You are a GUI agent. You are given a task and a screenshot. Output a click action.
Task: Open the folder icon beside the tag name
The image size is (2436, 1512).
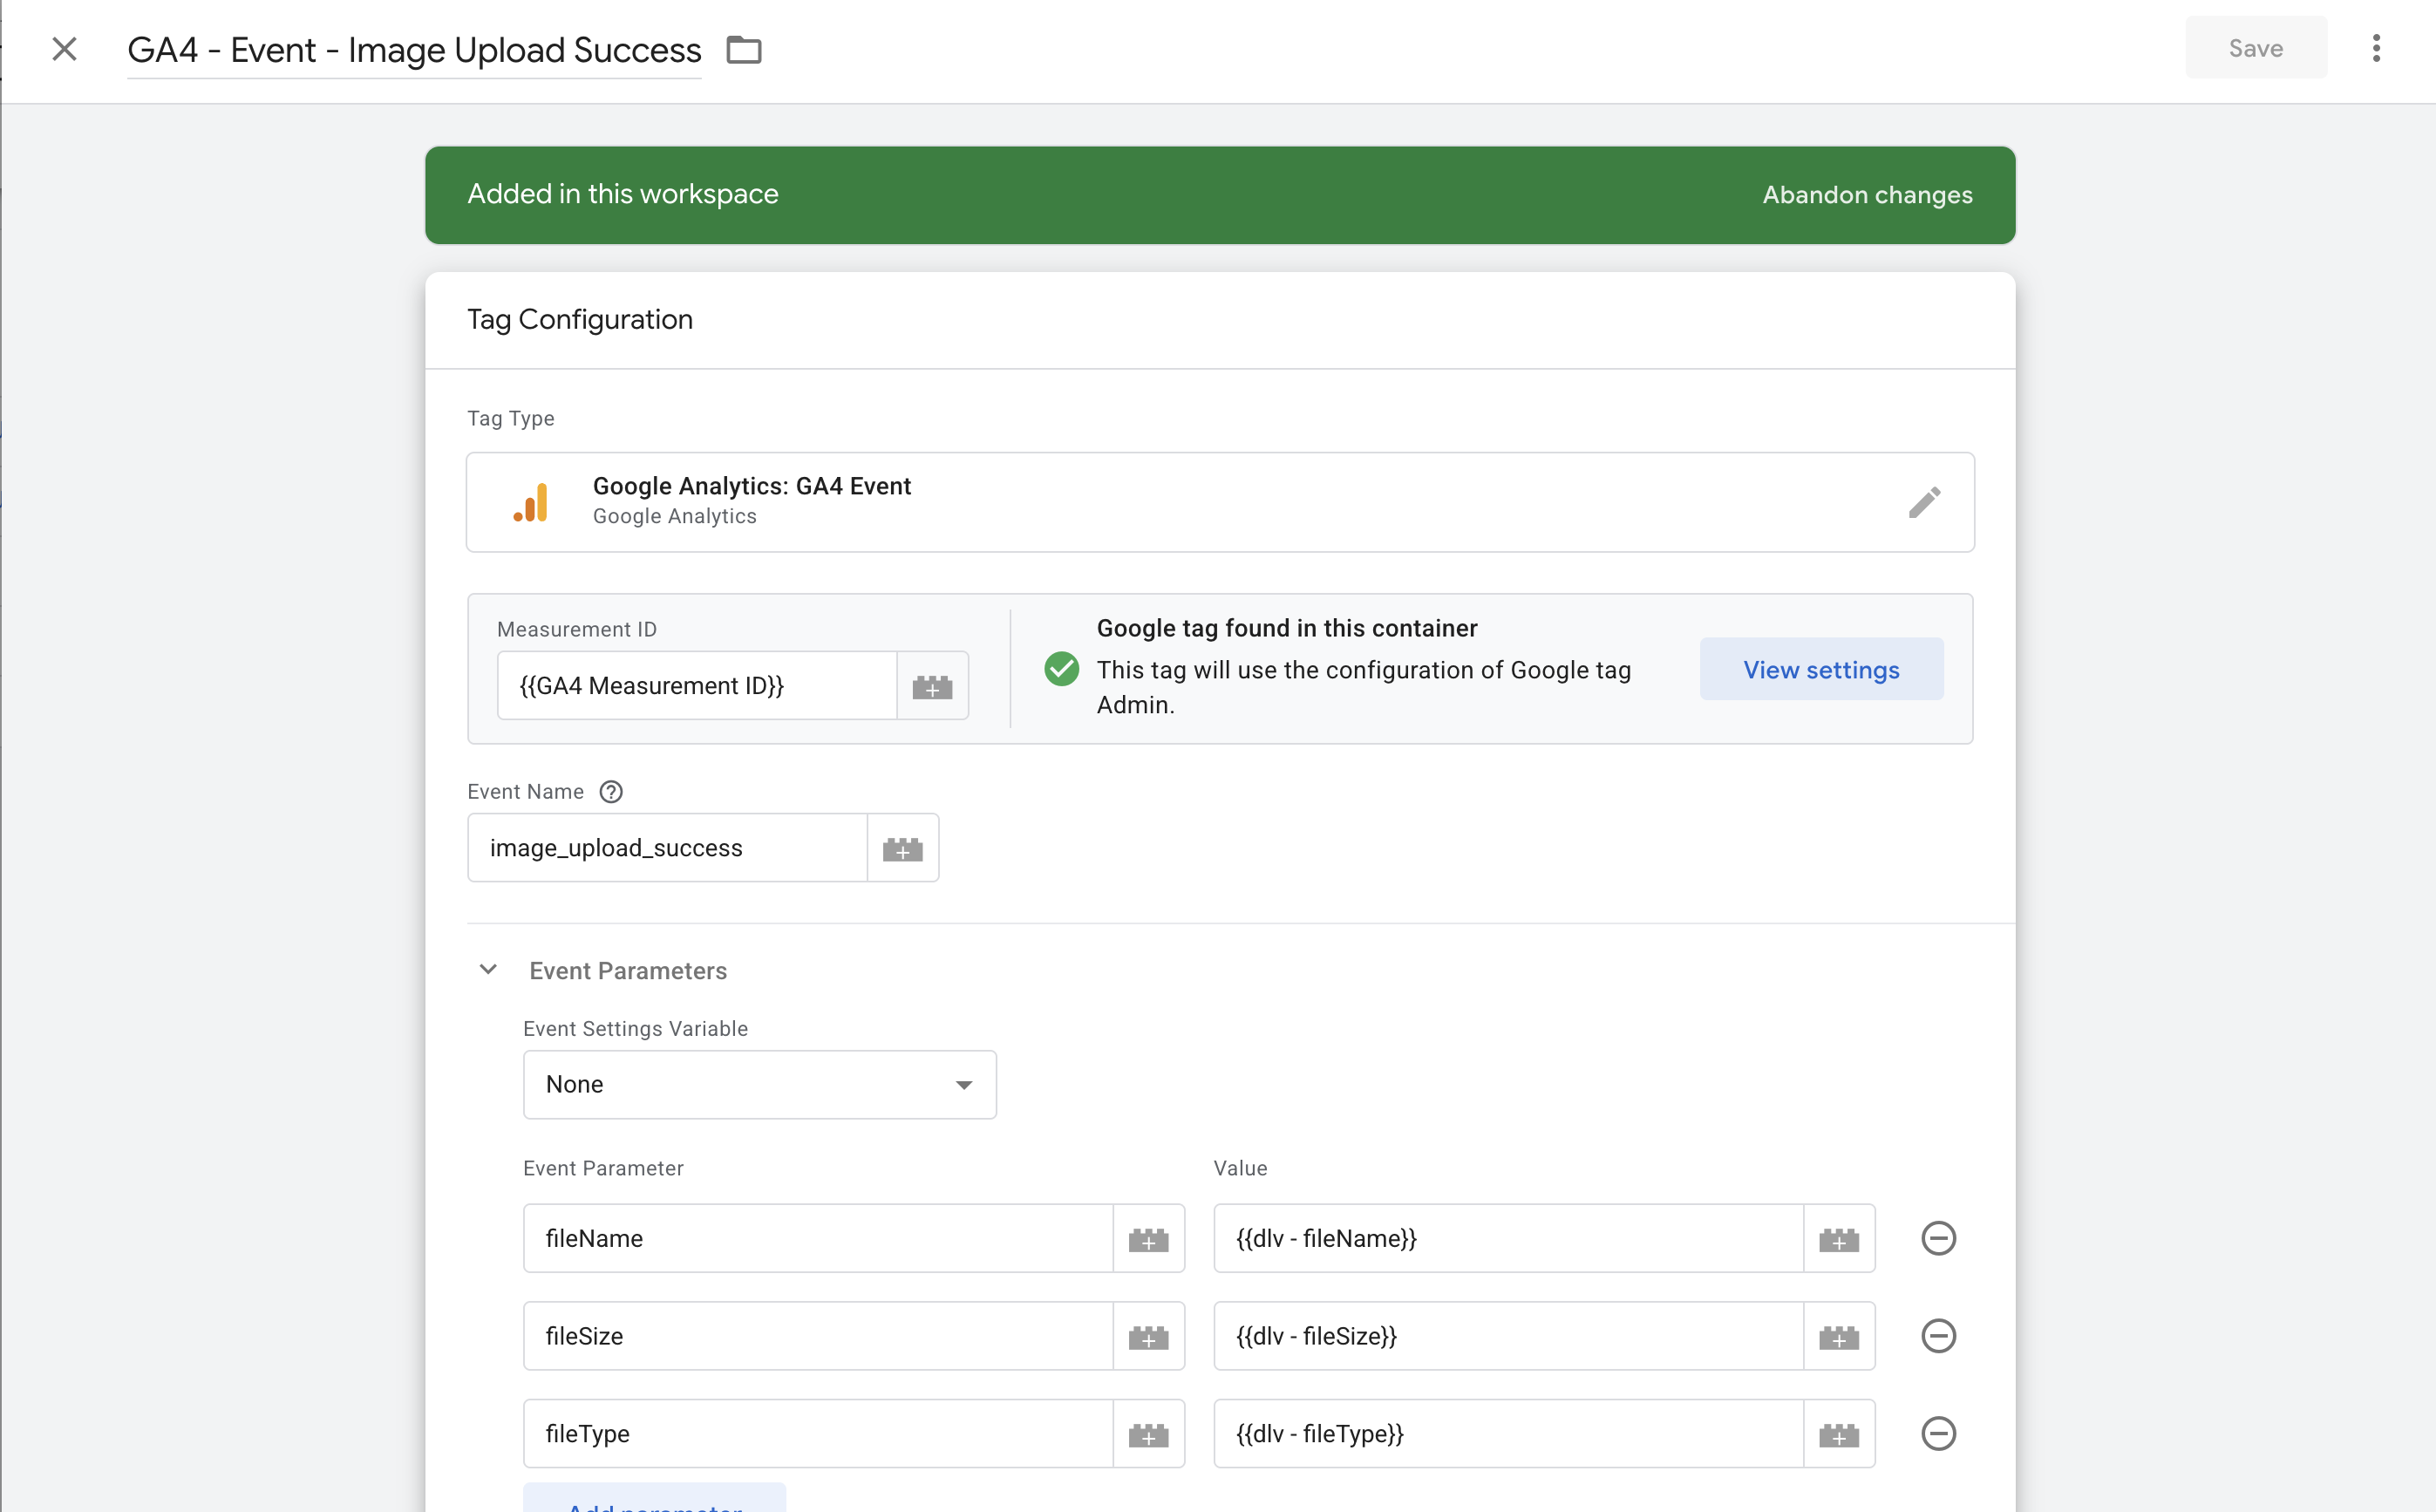coord(744,49)
